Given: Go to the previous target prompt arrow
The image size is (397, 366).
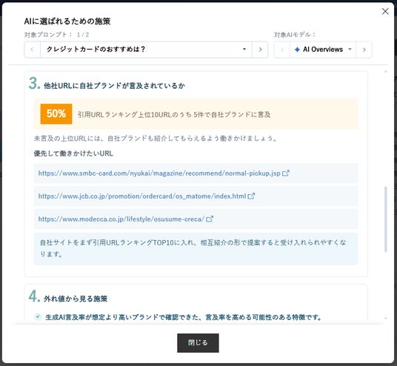Looking at the screenshot, I should click(32, 50).
